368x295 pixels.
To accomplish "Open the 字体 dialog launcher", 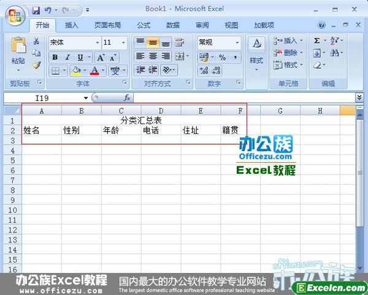I will click(125, 82).
